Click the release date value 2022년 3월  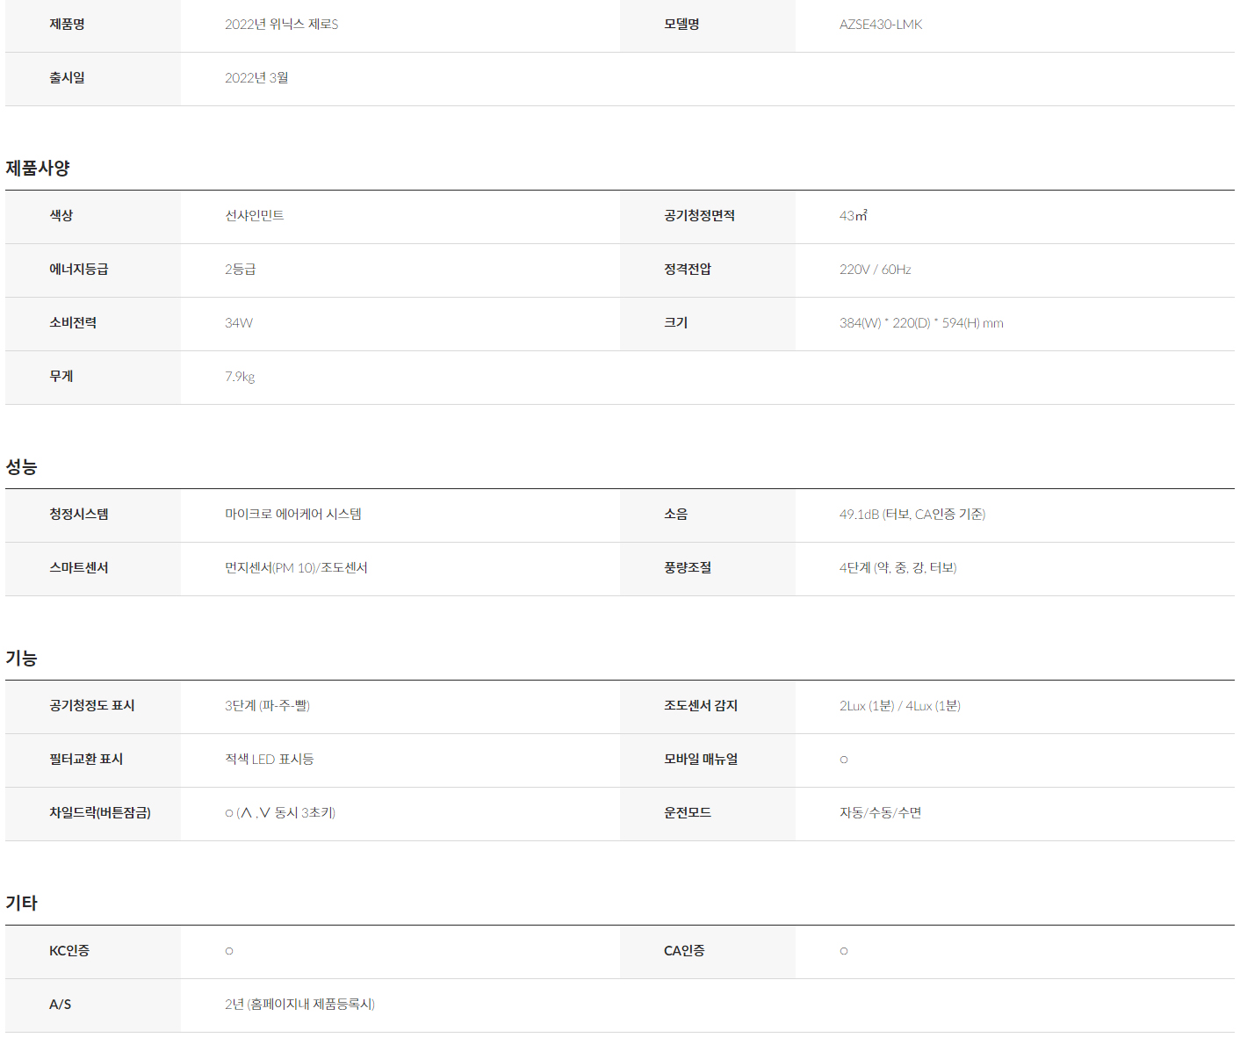(256, 78)
